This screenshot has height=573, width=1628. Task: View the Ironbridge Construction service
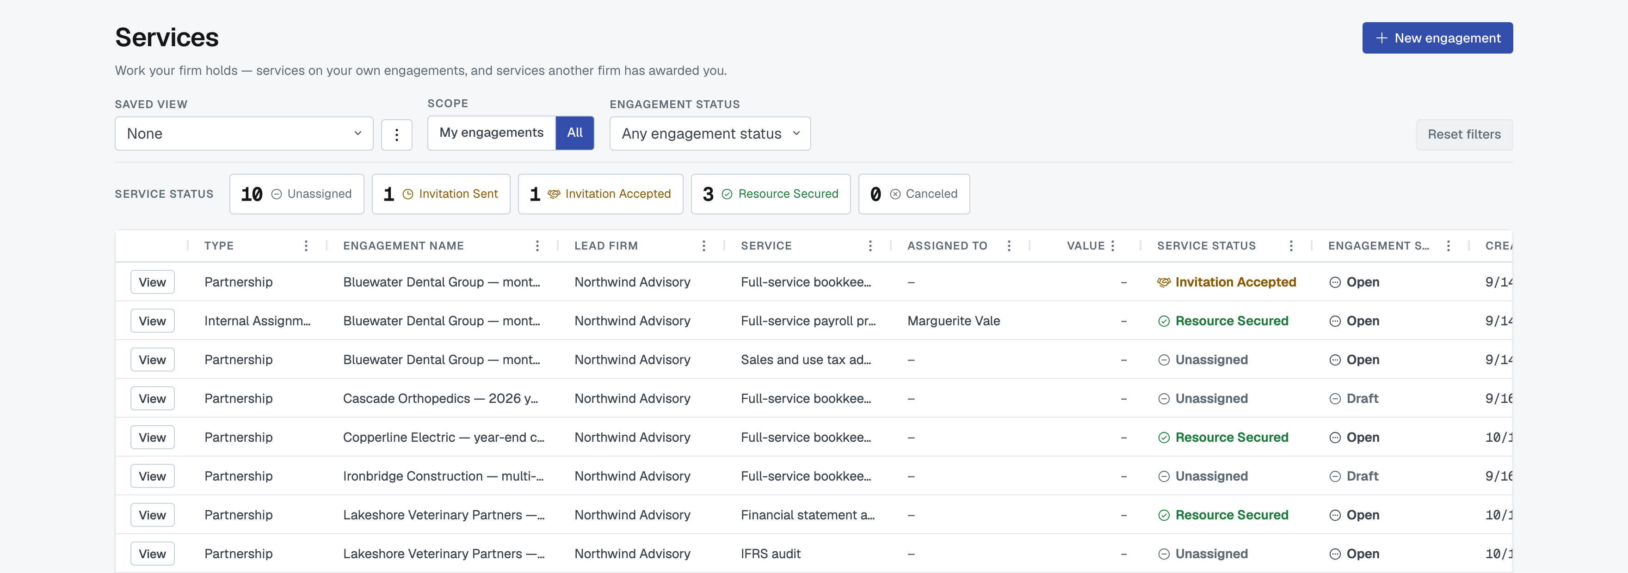point(152,476)
